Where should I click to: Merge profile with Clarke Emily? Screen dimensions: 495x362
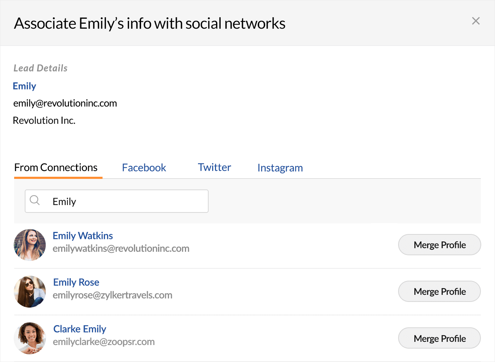coord(439,338)
